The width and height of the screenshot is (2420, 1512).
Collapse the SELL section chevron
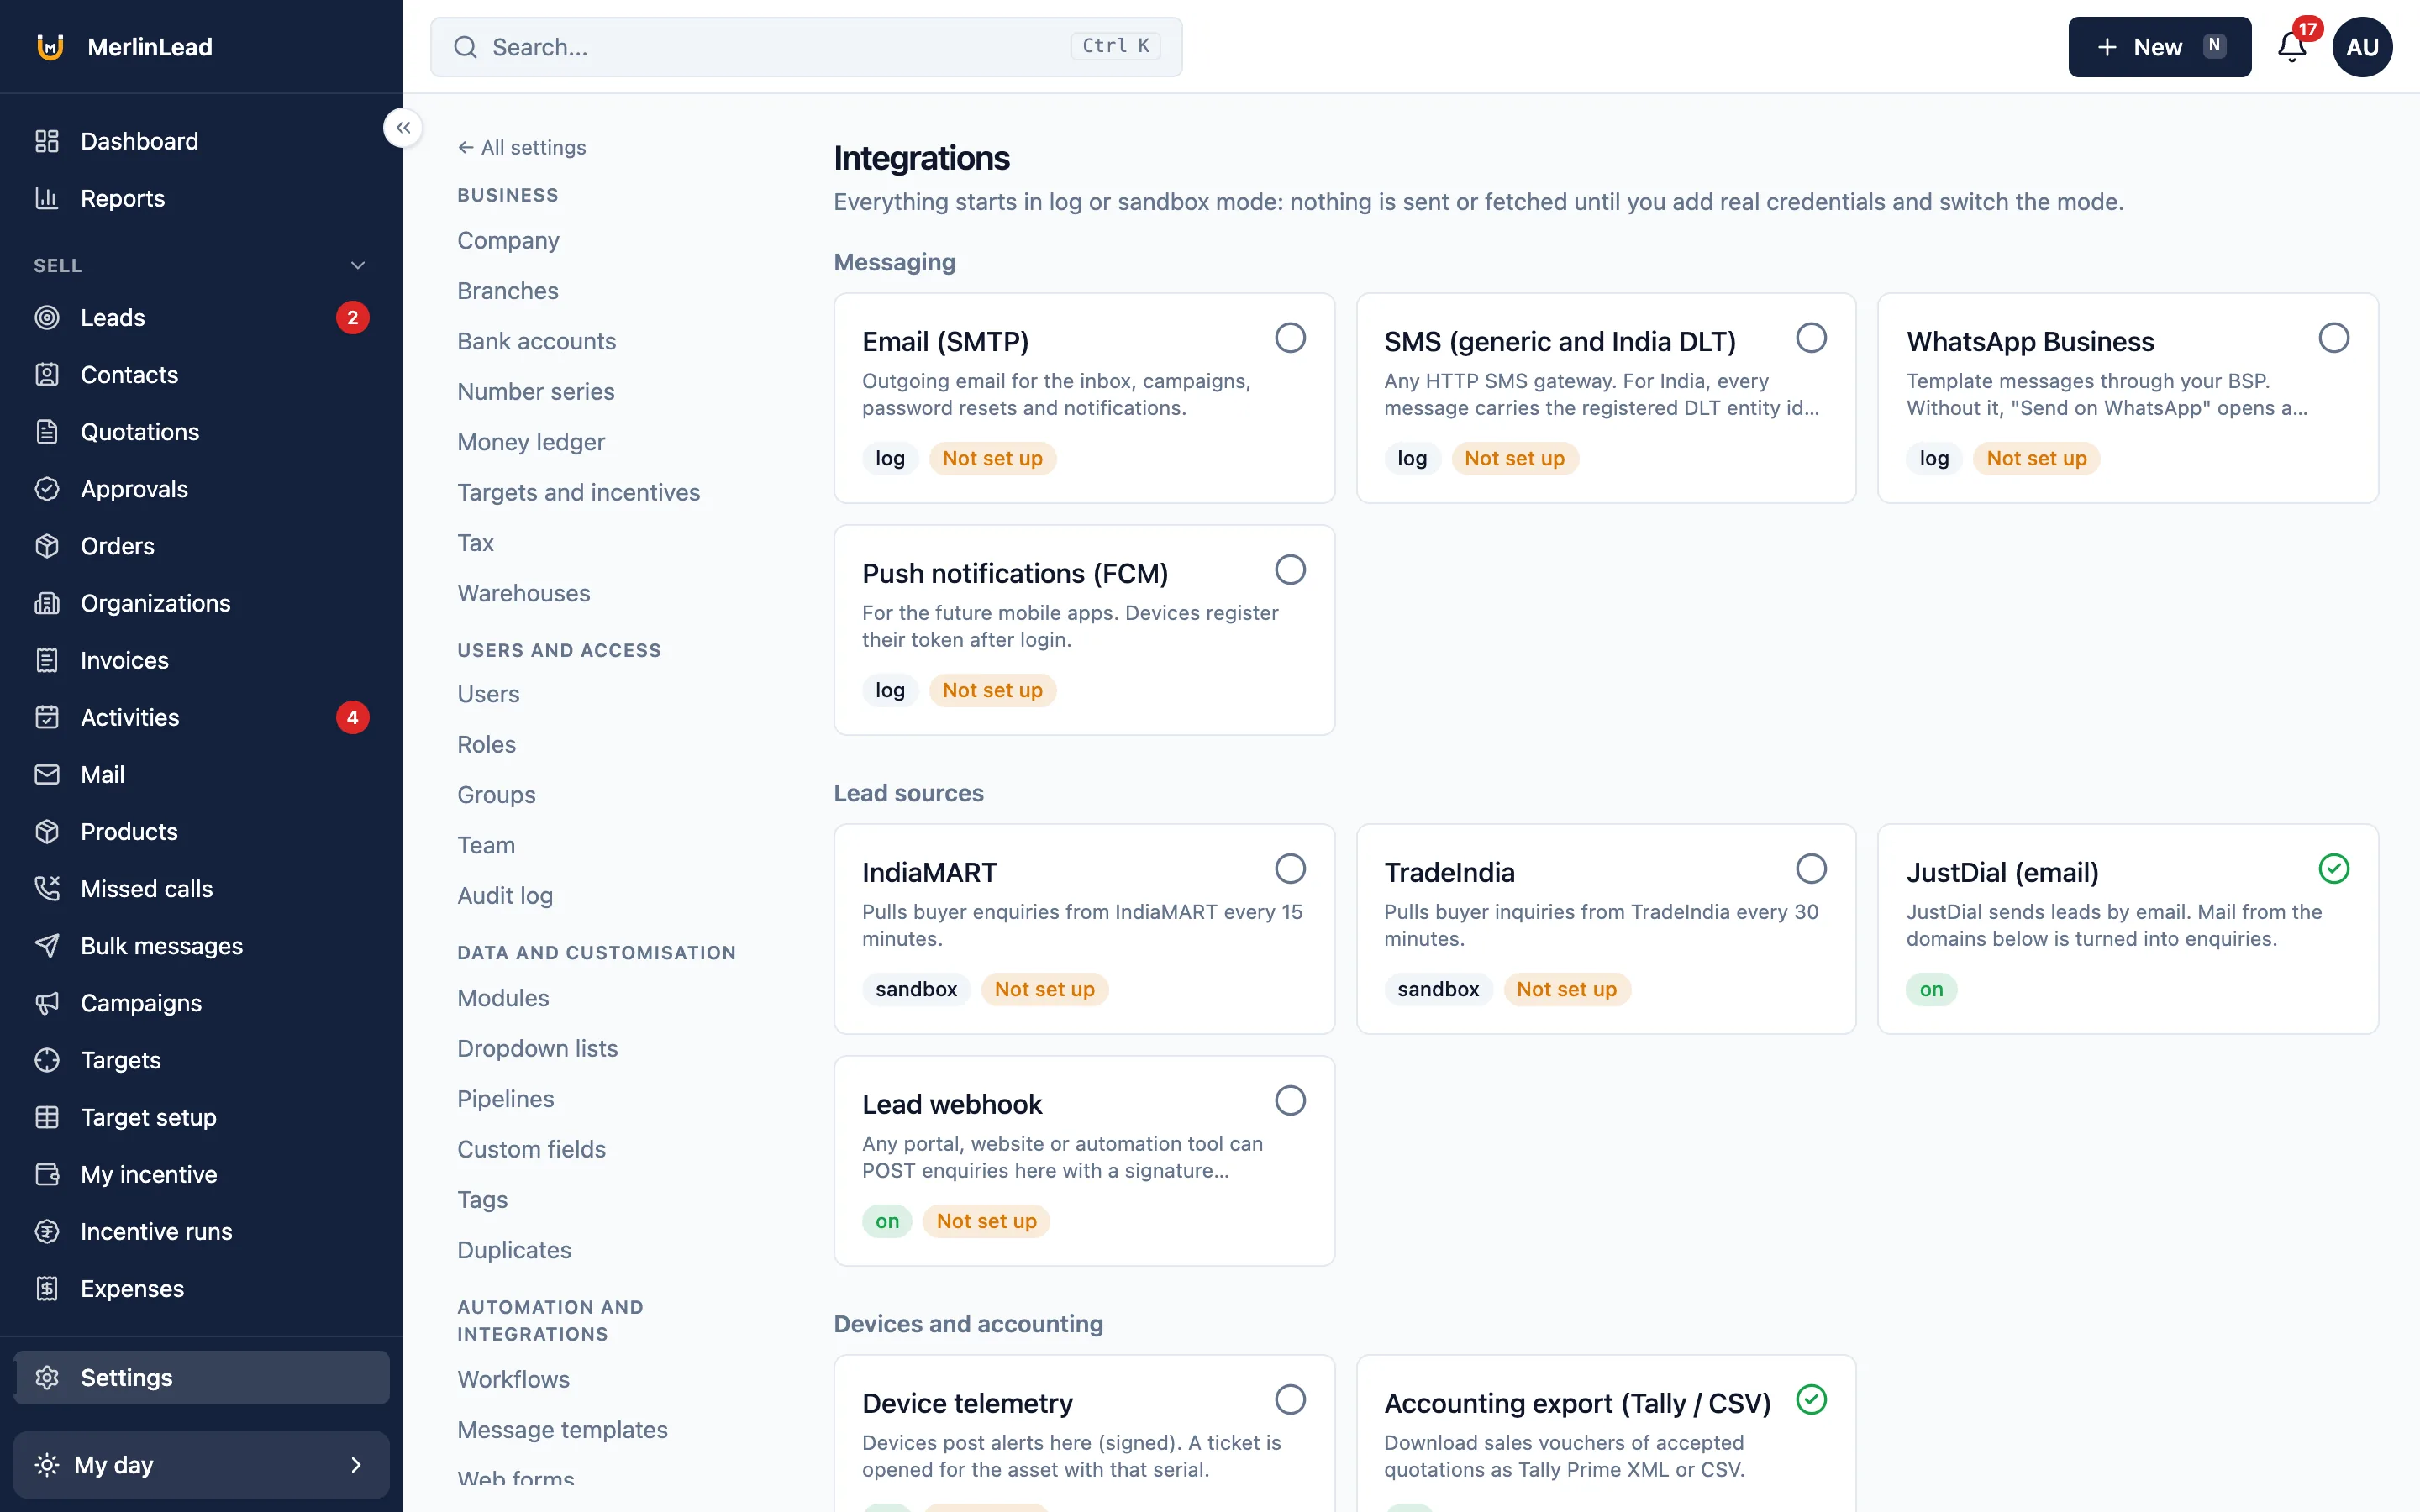(x=357, y=265)
